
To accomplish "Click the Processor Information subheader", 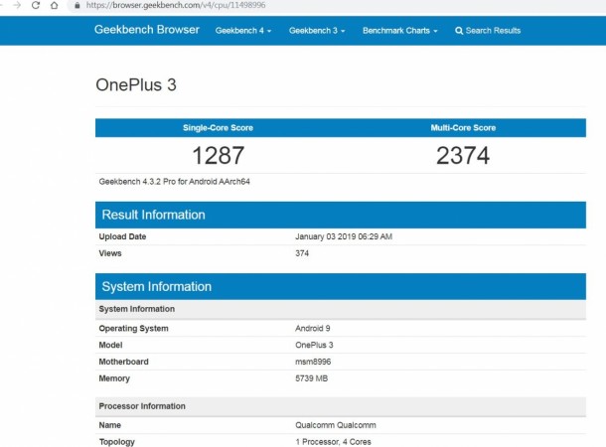I will coord(341,406).
